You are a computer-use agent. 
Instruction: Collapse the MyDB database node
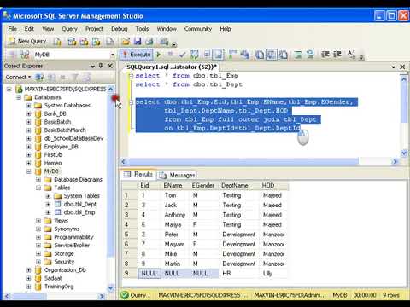click(28, 171)
